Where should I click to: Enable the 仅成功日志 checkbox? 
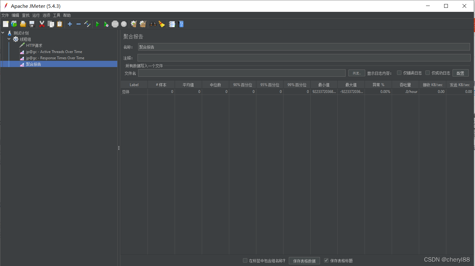click(x=428, y=73)
